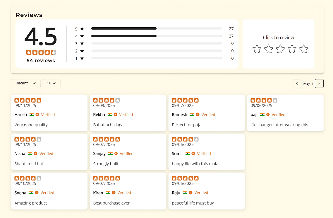
Task: Give a four-star rating
Action: point(292,49)
